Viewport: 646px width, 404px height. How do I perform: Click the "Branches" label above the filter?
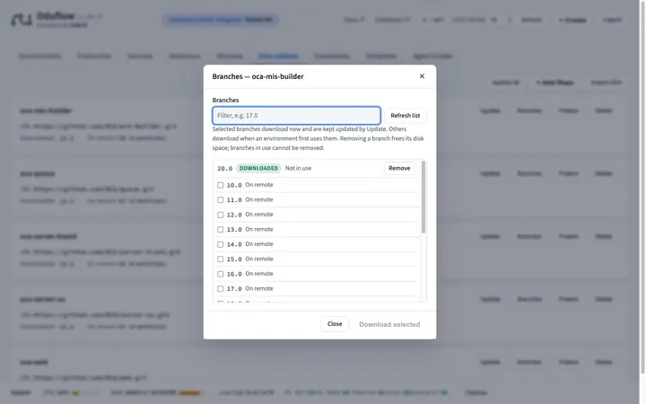pyautogui.click(x=225, y=101)
